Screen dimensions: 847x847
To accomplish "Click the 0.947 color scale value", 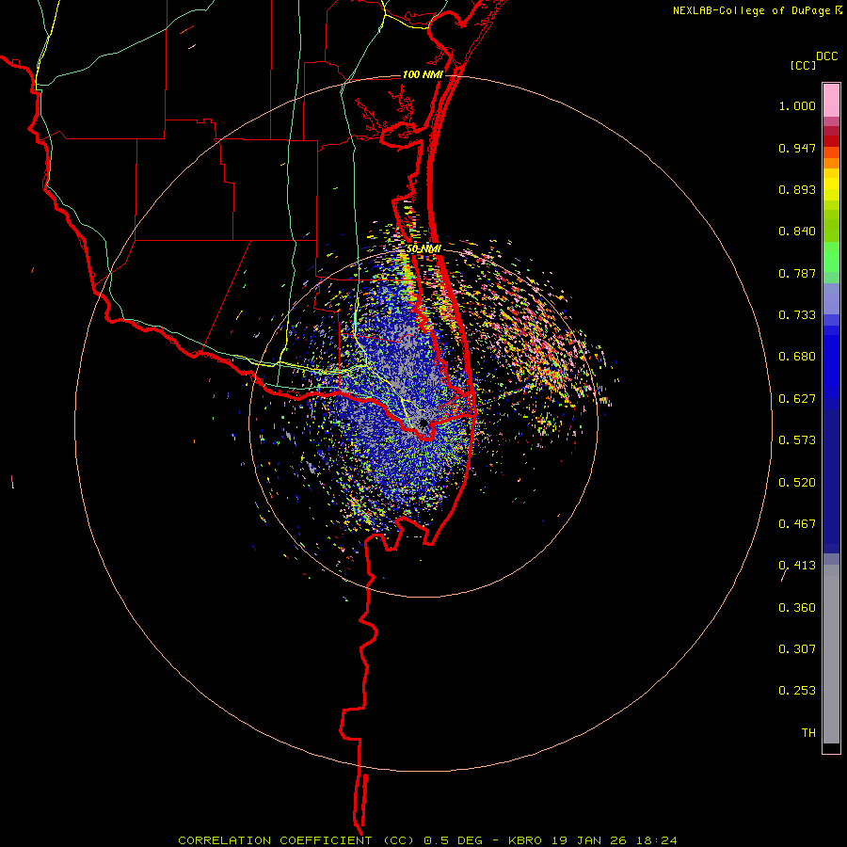I will pyautogui.click(x=797, y=148).
